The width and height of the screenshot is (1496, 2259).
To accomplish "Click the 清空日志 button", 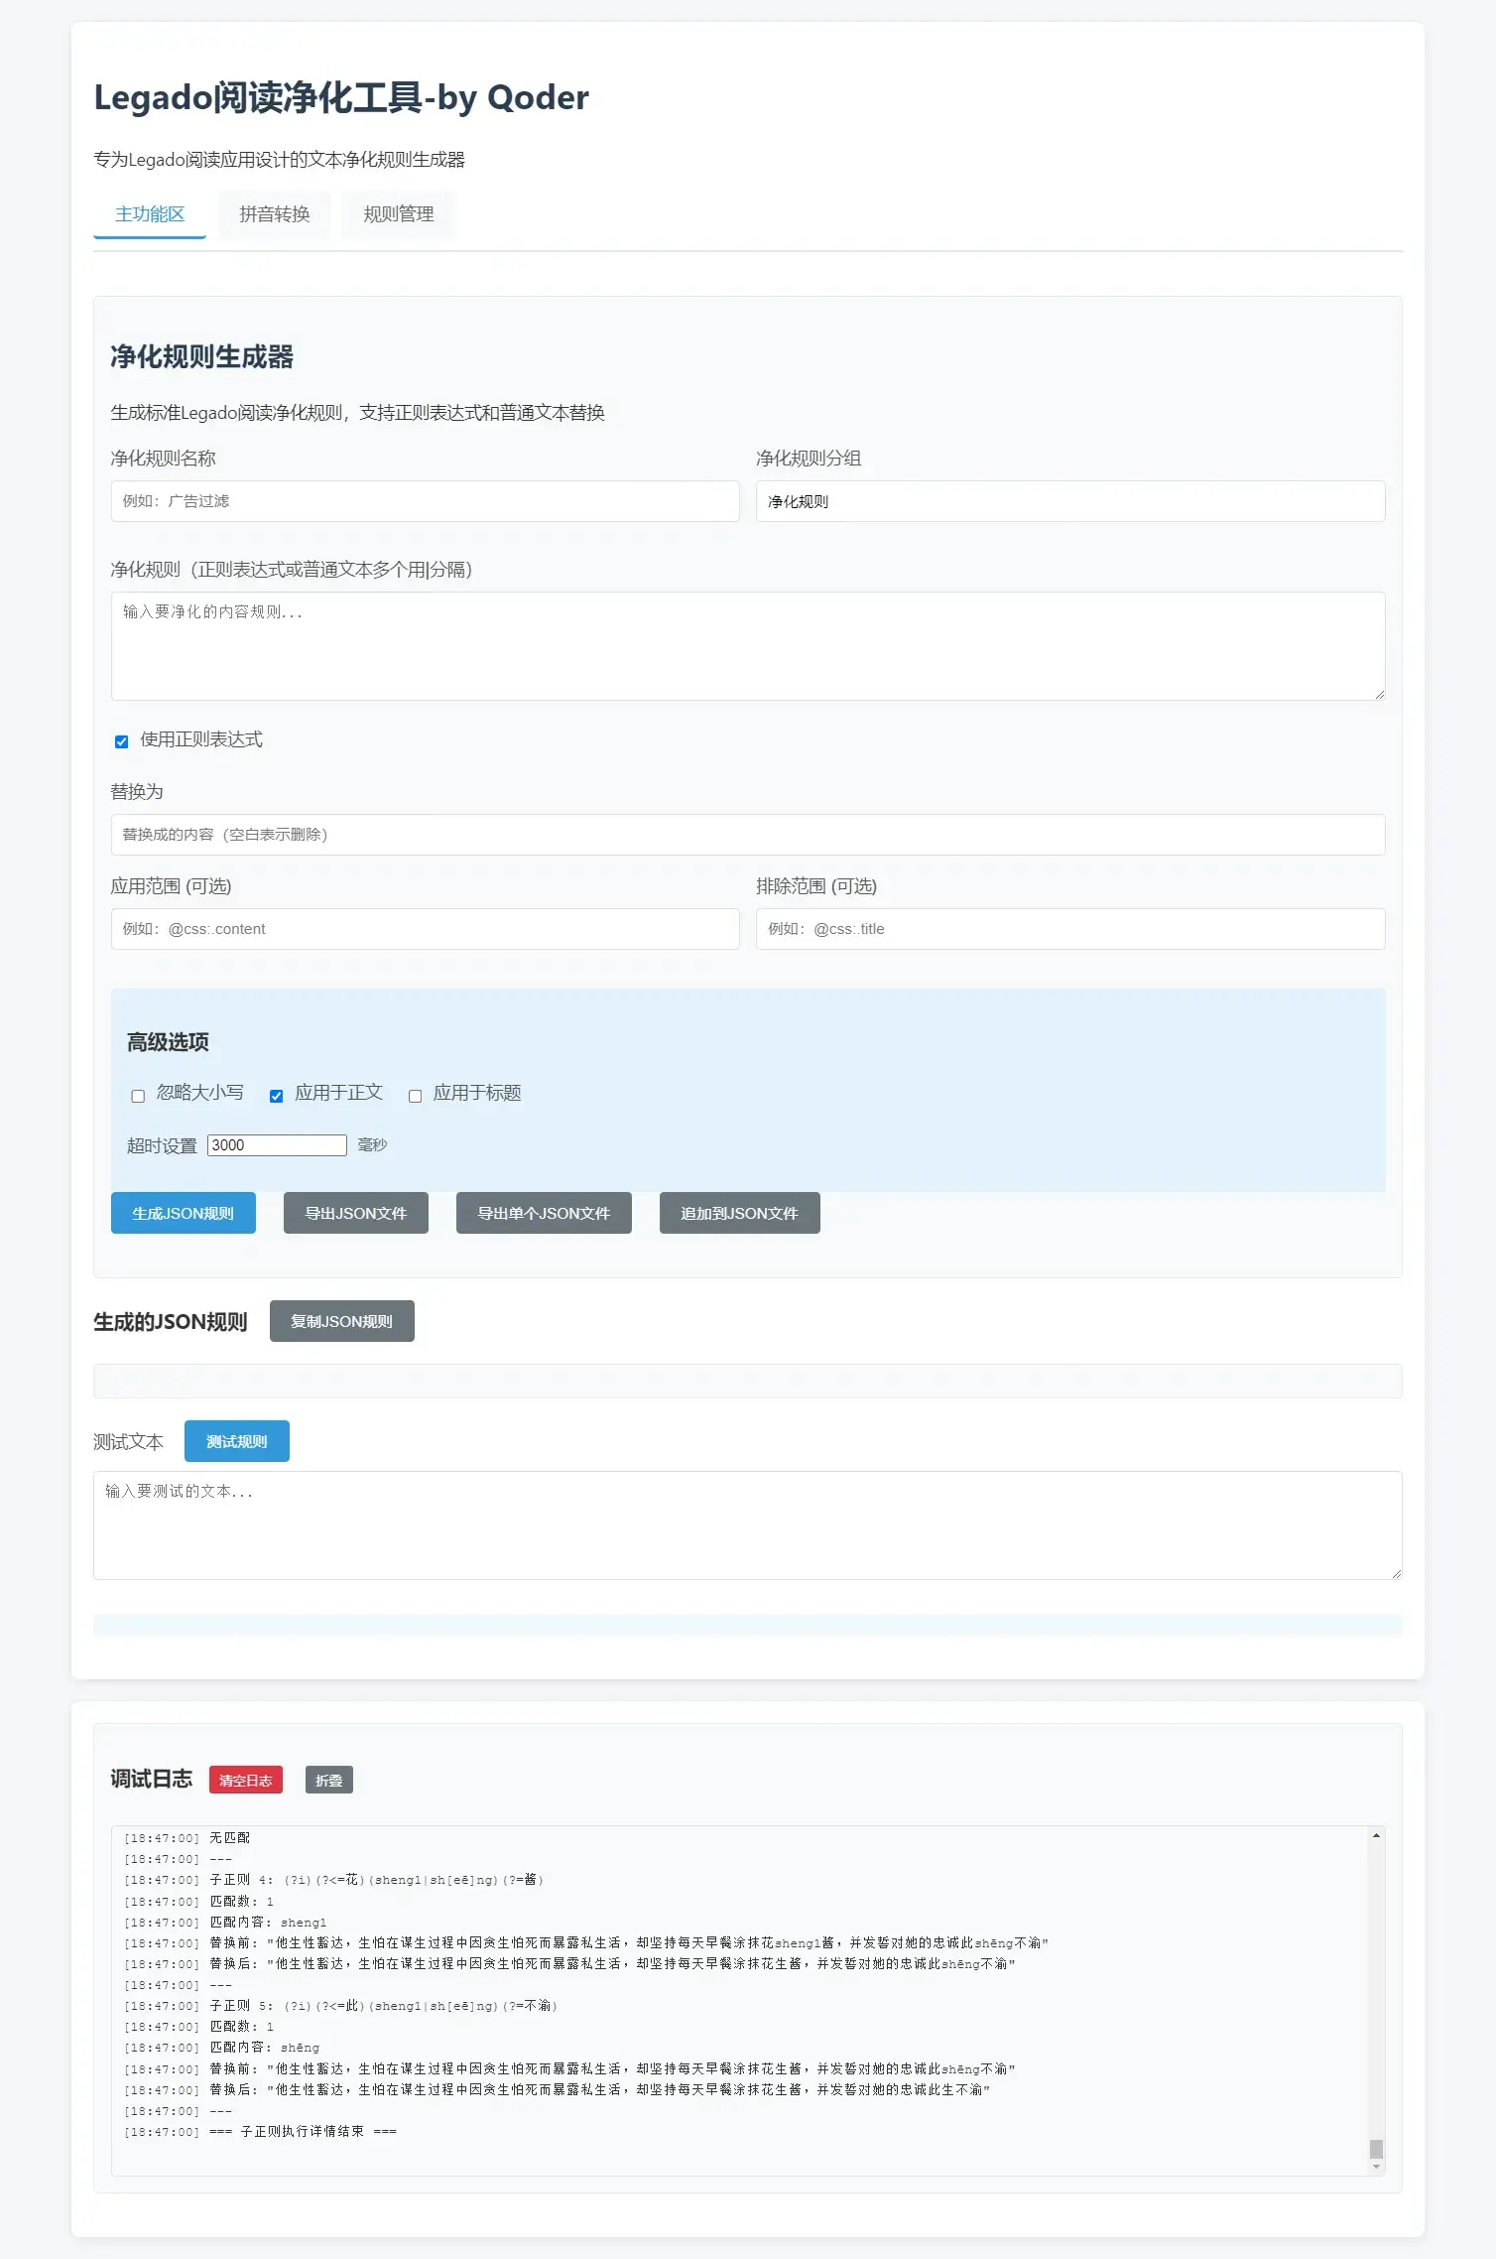I will coord(246,1780).
